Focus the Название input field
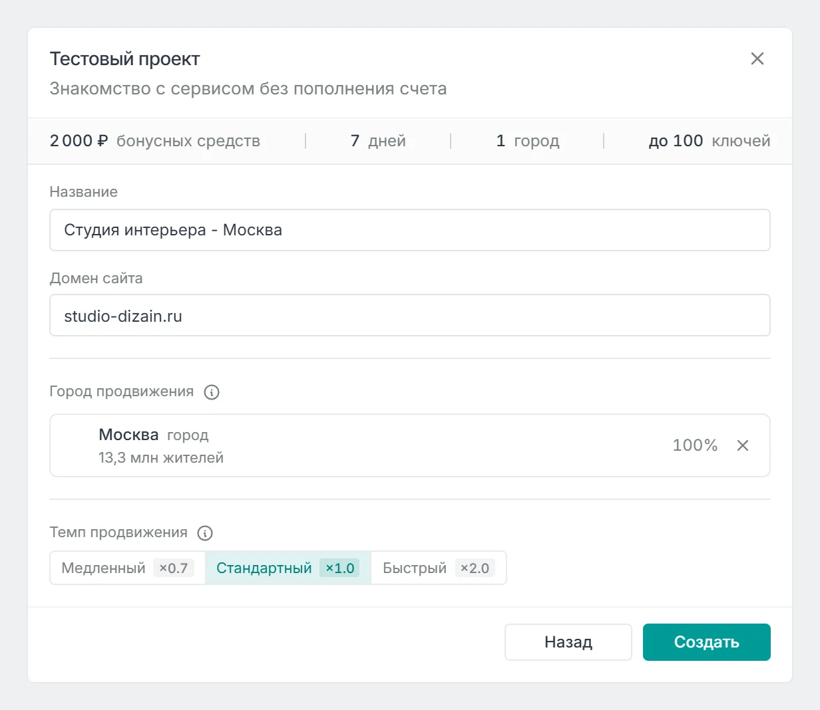 tap(410, 230)
